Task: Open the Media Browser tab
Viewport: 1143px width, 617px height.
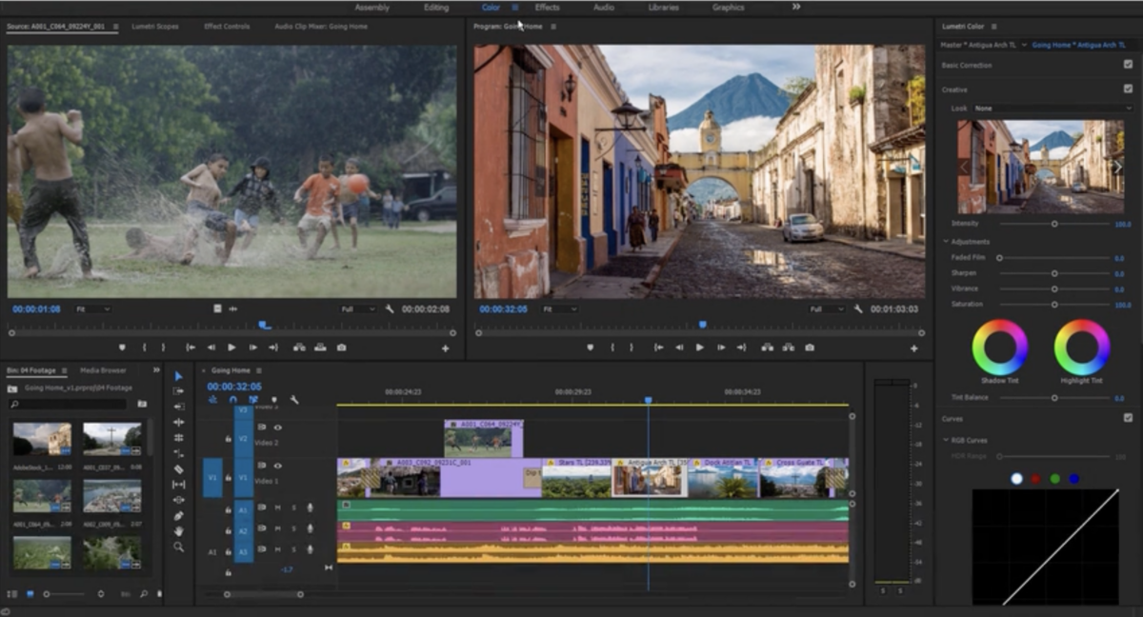Action: pos(103,370)
